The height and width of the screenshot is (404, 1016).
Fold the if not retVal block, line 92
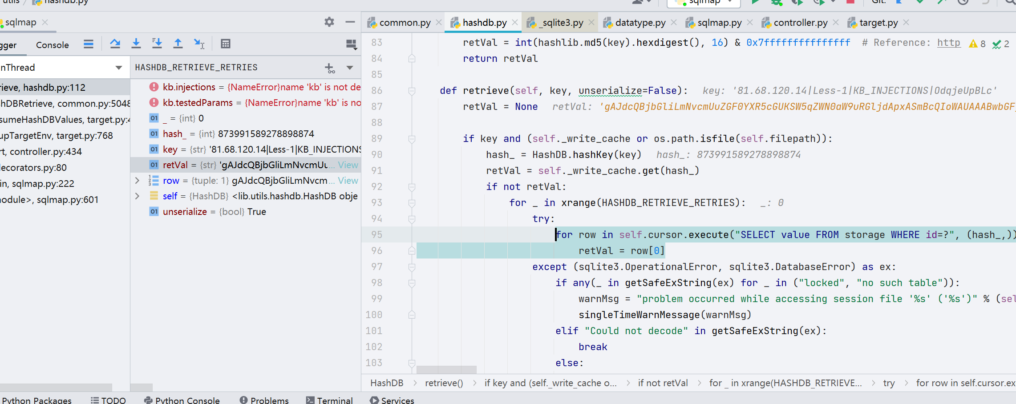tap(412, 187)
